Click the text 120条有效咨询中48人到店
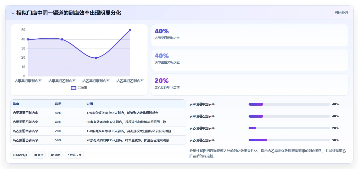The height and width of the screenshot is (169, 359). tap(105, 113)
